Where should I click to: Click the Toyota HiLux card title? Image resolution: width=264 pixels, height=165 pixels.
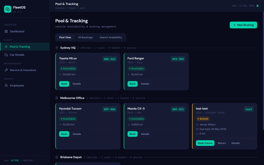coord(68,58)
